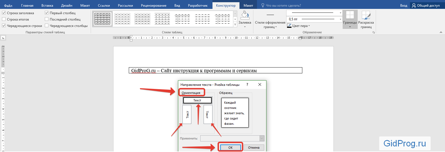Switch to the Ссылки tab

coord(104,6)
